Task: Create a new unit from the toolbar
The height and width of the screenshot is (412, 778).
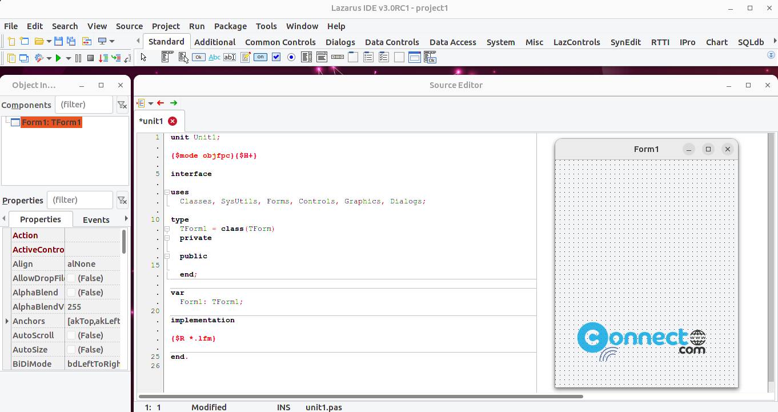Action: tap(11, 41)
